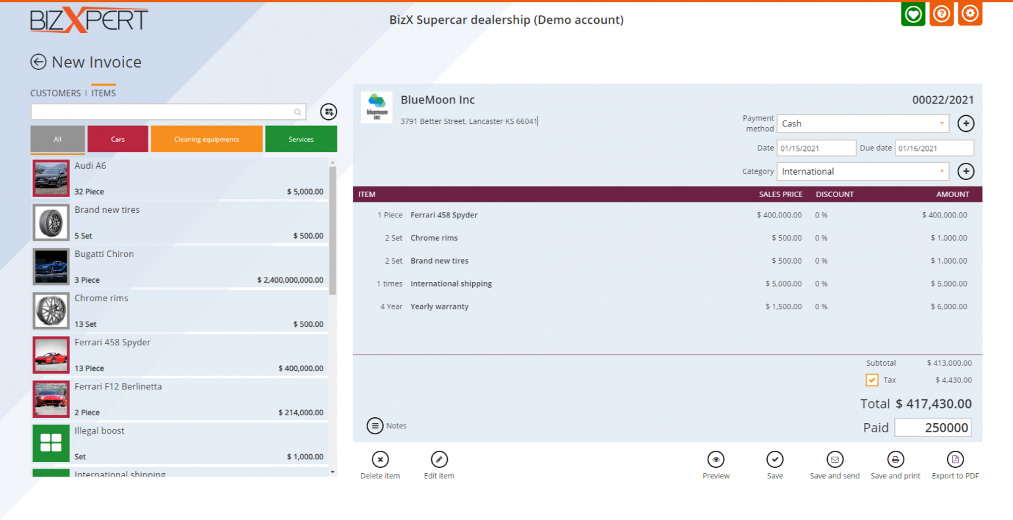The image size is (1013, 520).
Task: Click the Save and print icon
Action: [x=895, y=459]
